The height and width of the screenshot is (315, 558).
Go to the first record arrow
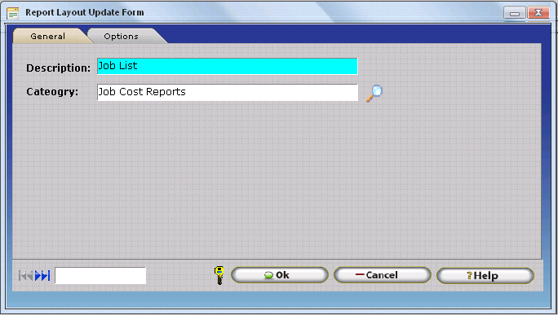click(22, 276)
